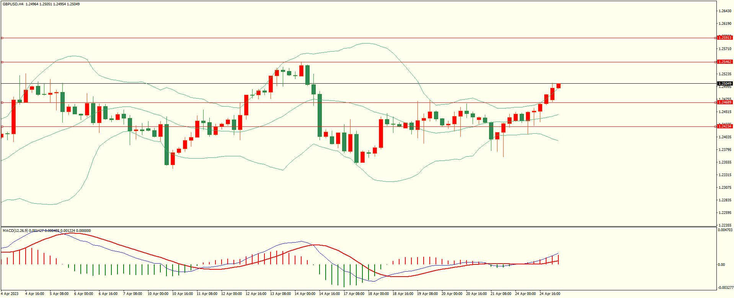Select the 1.25913 red price label
The image size is (734, 298).
[724, 38]
